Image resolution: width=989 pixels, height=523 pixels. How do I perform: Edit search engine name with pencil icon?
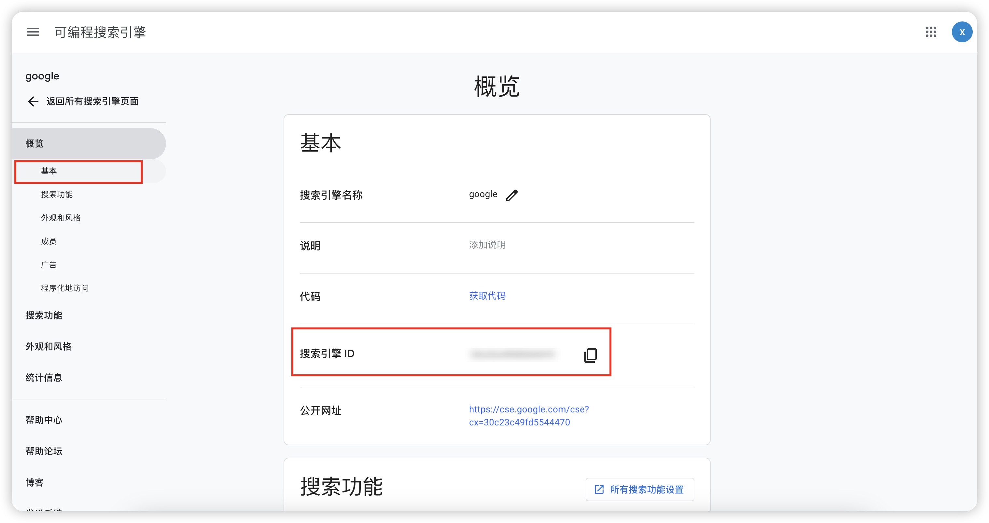point(512,195)
